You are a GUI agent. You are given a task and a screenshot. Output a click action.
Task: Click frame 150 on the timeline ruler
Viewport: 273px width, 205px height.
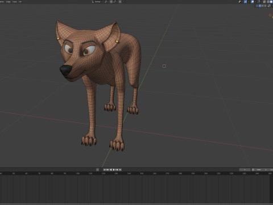[x=142, y=174]
